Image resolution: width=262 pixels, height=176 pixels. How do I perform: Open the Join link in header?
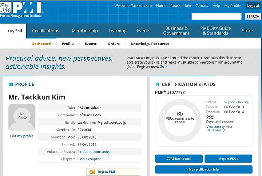coord(188,6)
